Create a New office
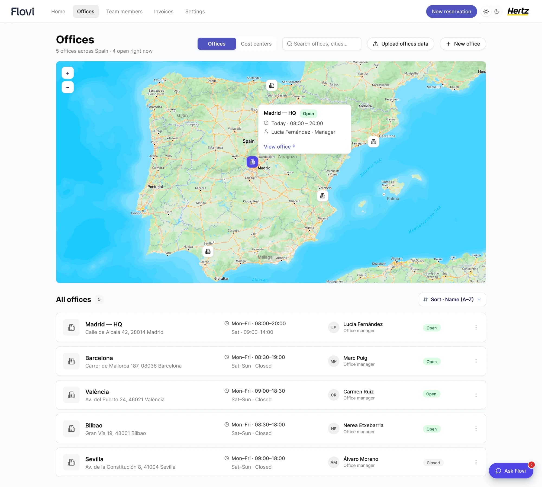Screen dimensions: 542x487 click(x=463, y=44)
